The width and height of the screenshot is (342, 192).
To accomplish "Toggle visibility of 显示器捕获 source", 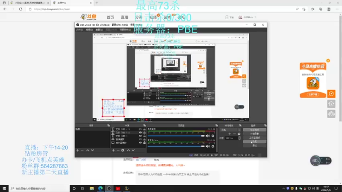I will [x=140, y=143].
